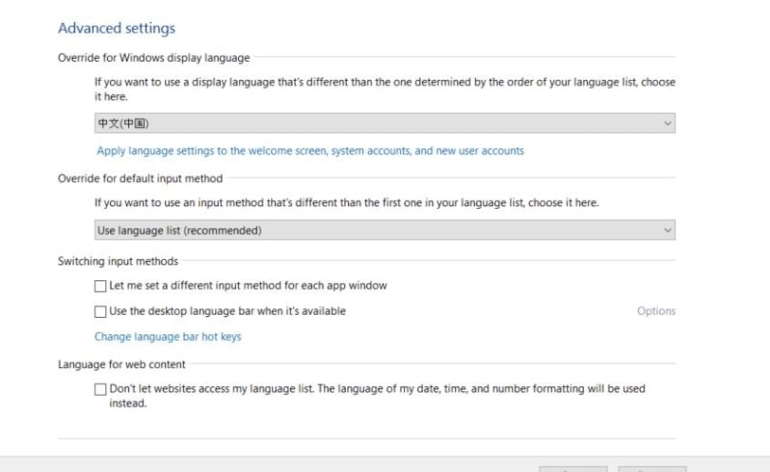Click the Switching input methods label

pos(118,261)
